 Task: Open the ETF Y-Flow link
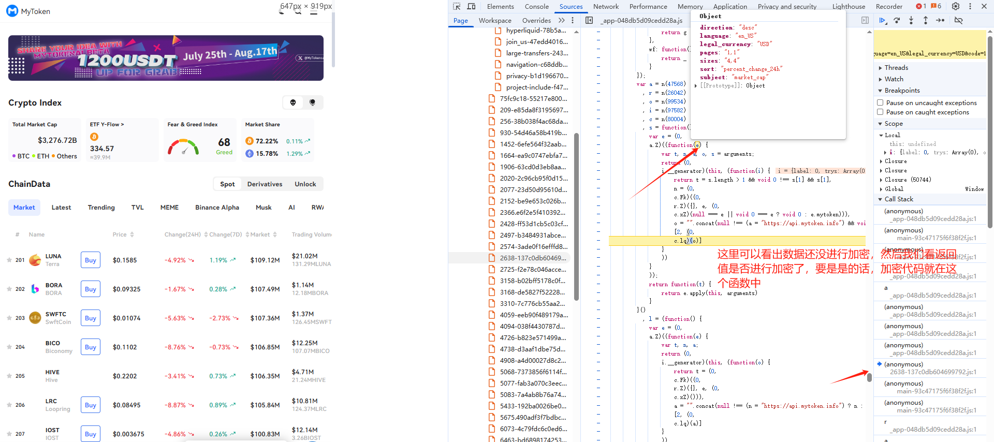pos(107,124)
